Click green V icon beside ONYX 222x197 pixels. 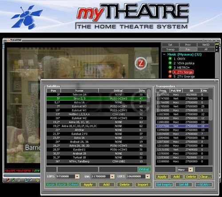pos(170,58)
